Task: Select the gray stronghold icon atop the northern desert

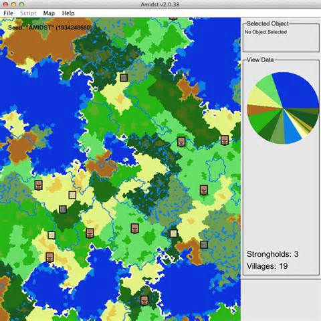Action: 124,78
